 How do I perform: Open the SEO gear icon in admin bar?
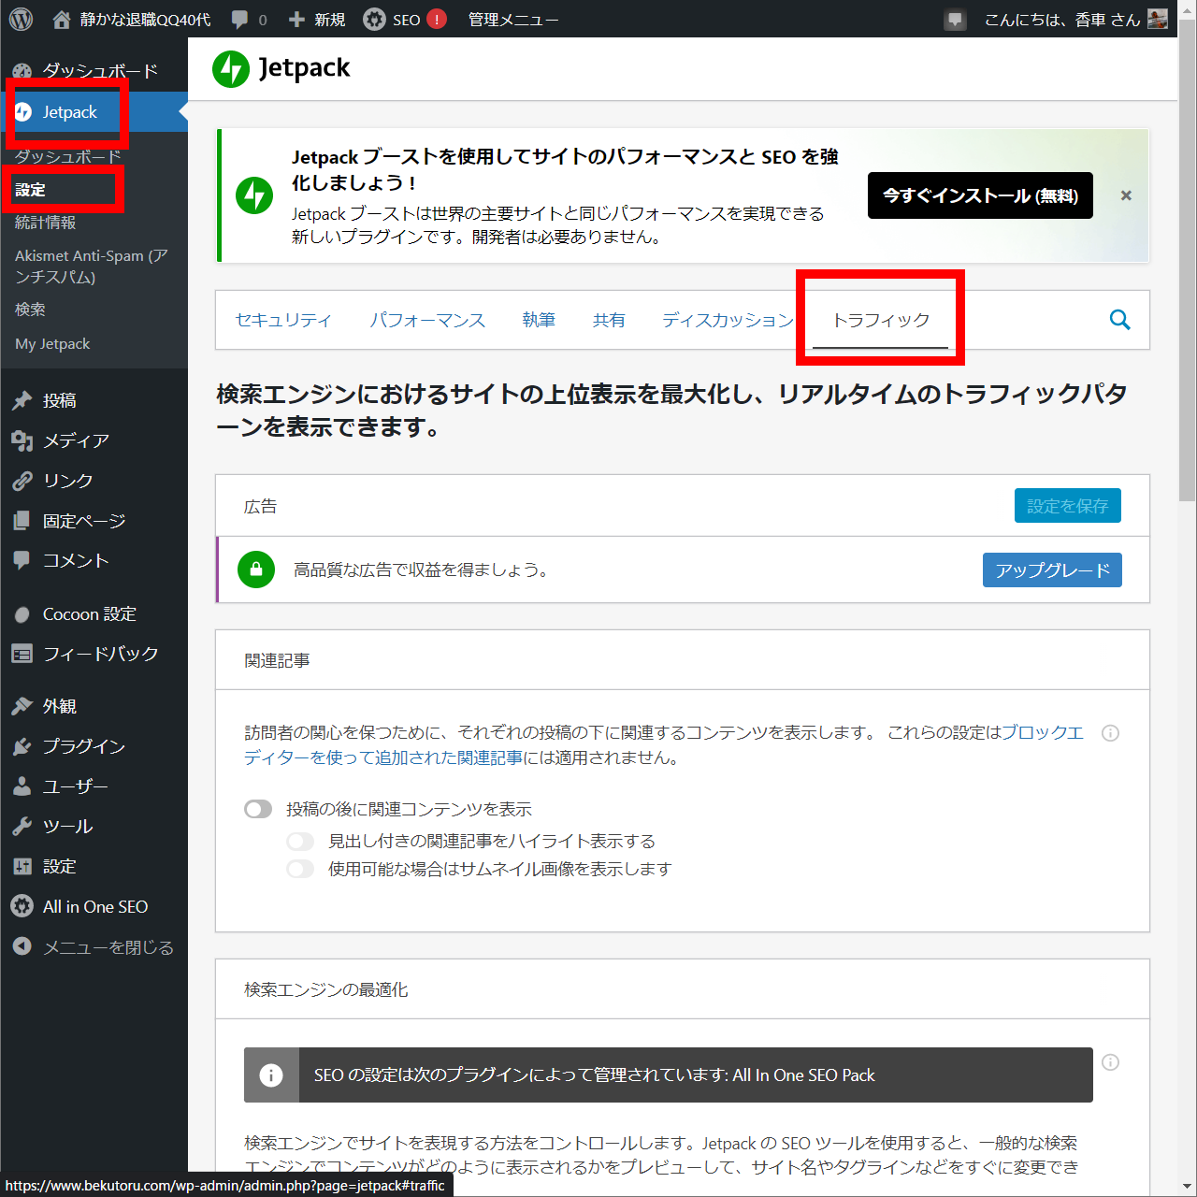click(374, 19)
